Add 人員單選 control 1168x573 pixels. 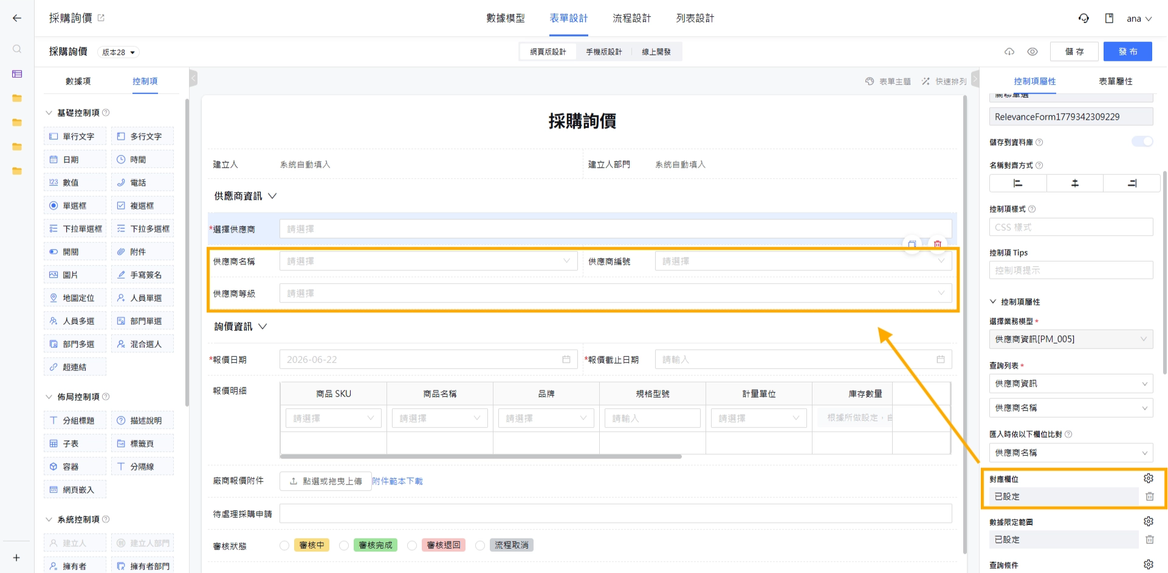[142, 298]
